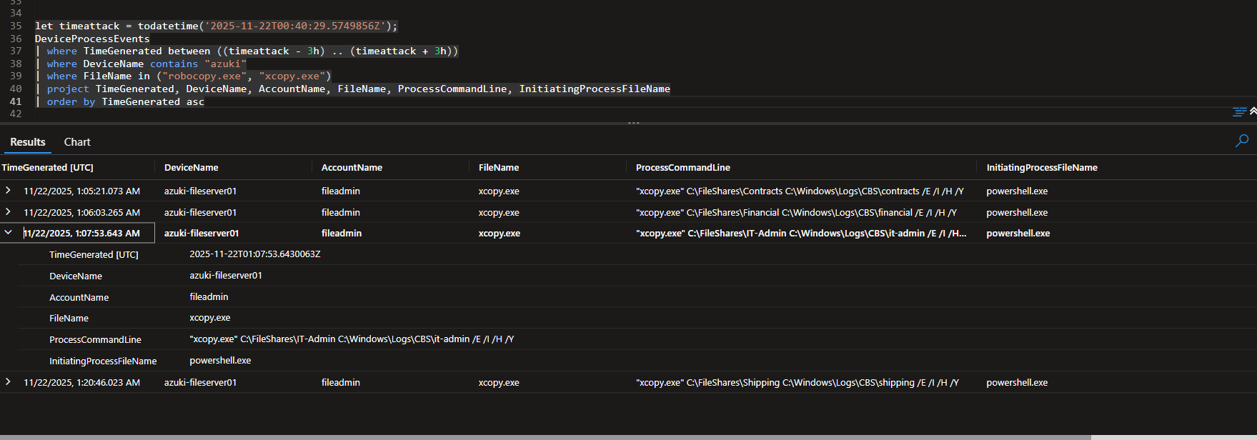Select the Shipping xcopy command line cell
This screenshot has width=1257, height=440.
798,382
